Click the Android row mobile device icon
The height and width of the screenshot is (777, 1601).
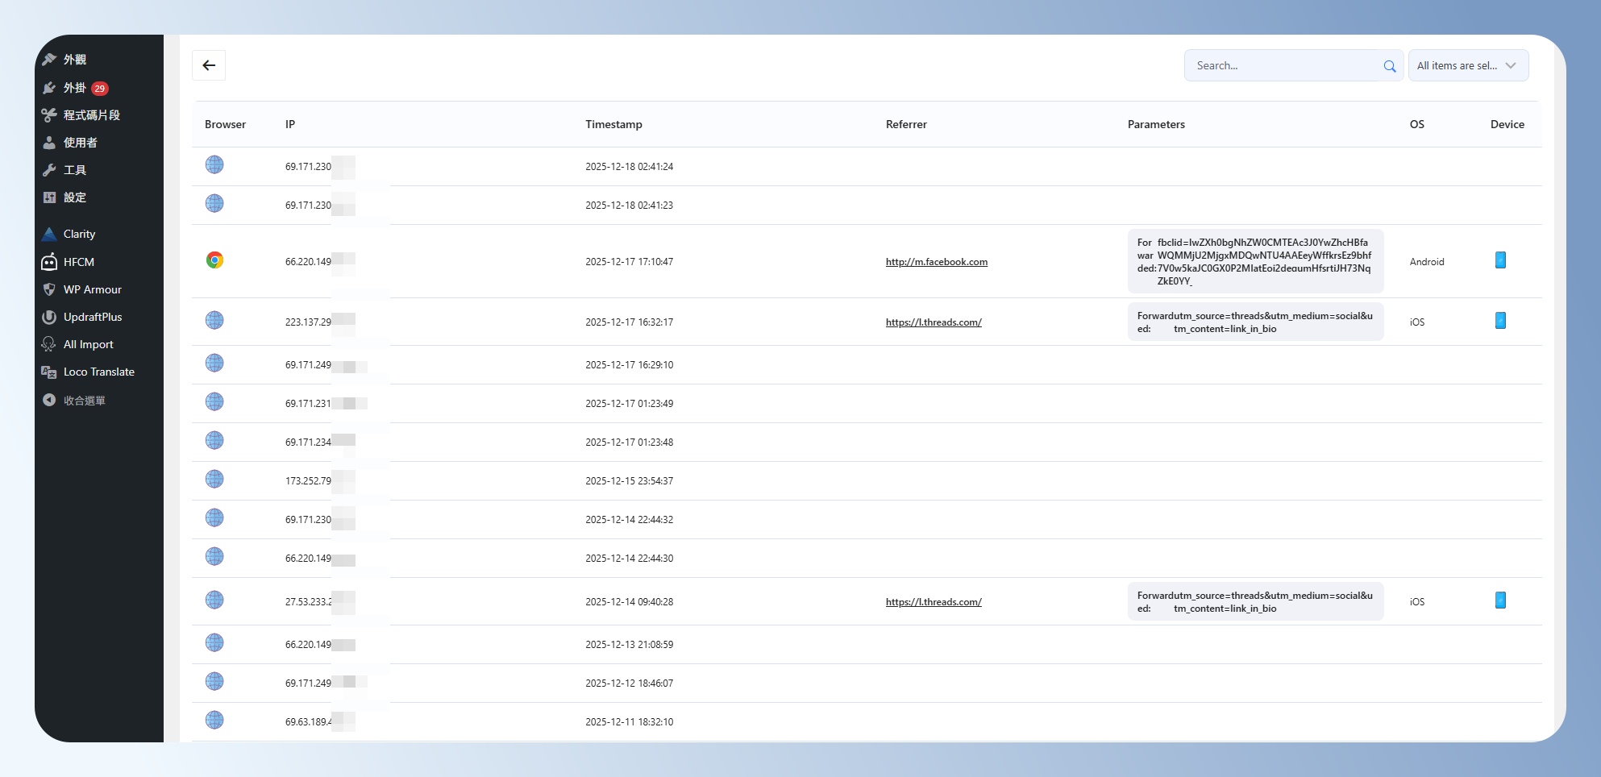coord(1500,260)
